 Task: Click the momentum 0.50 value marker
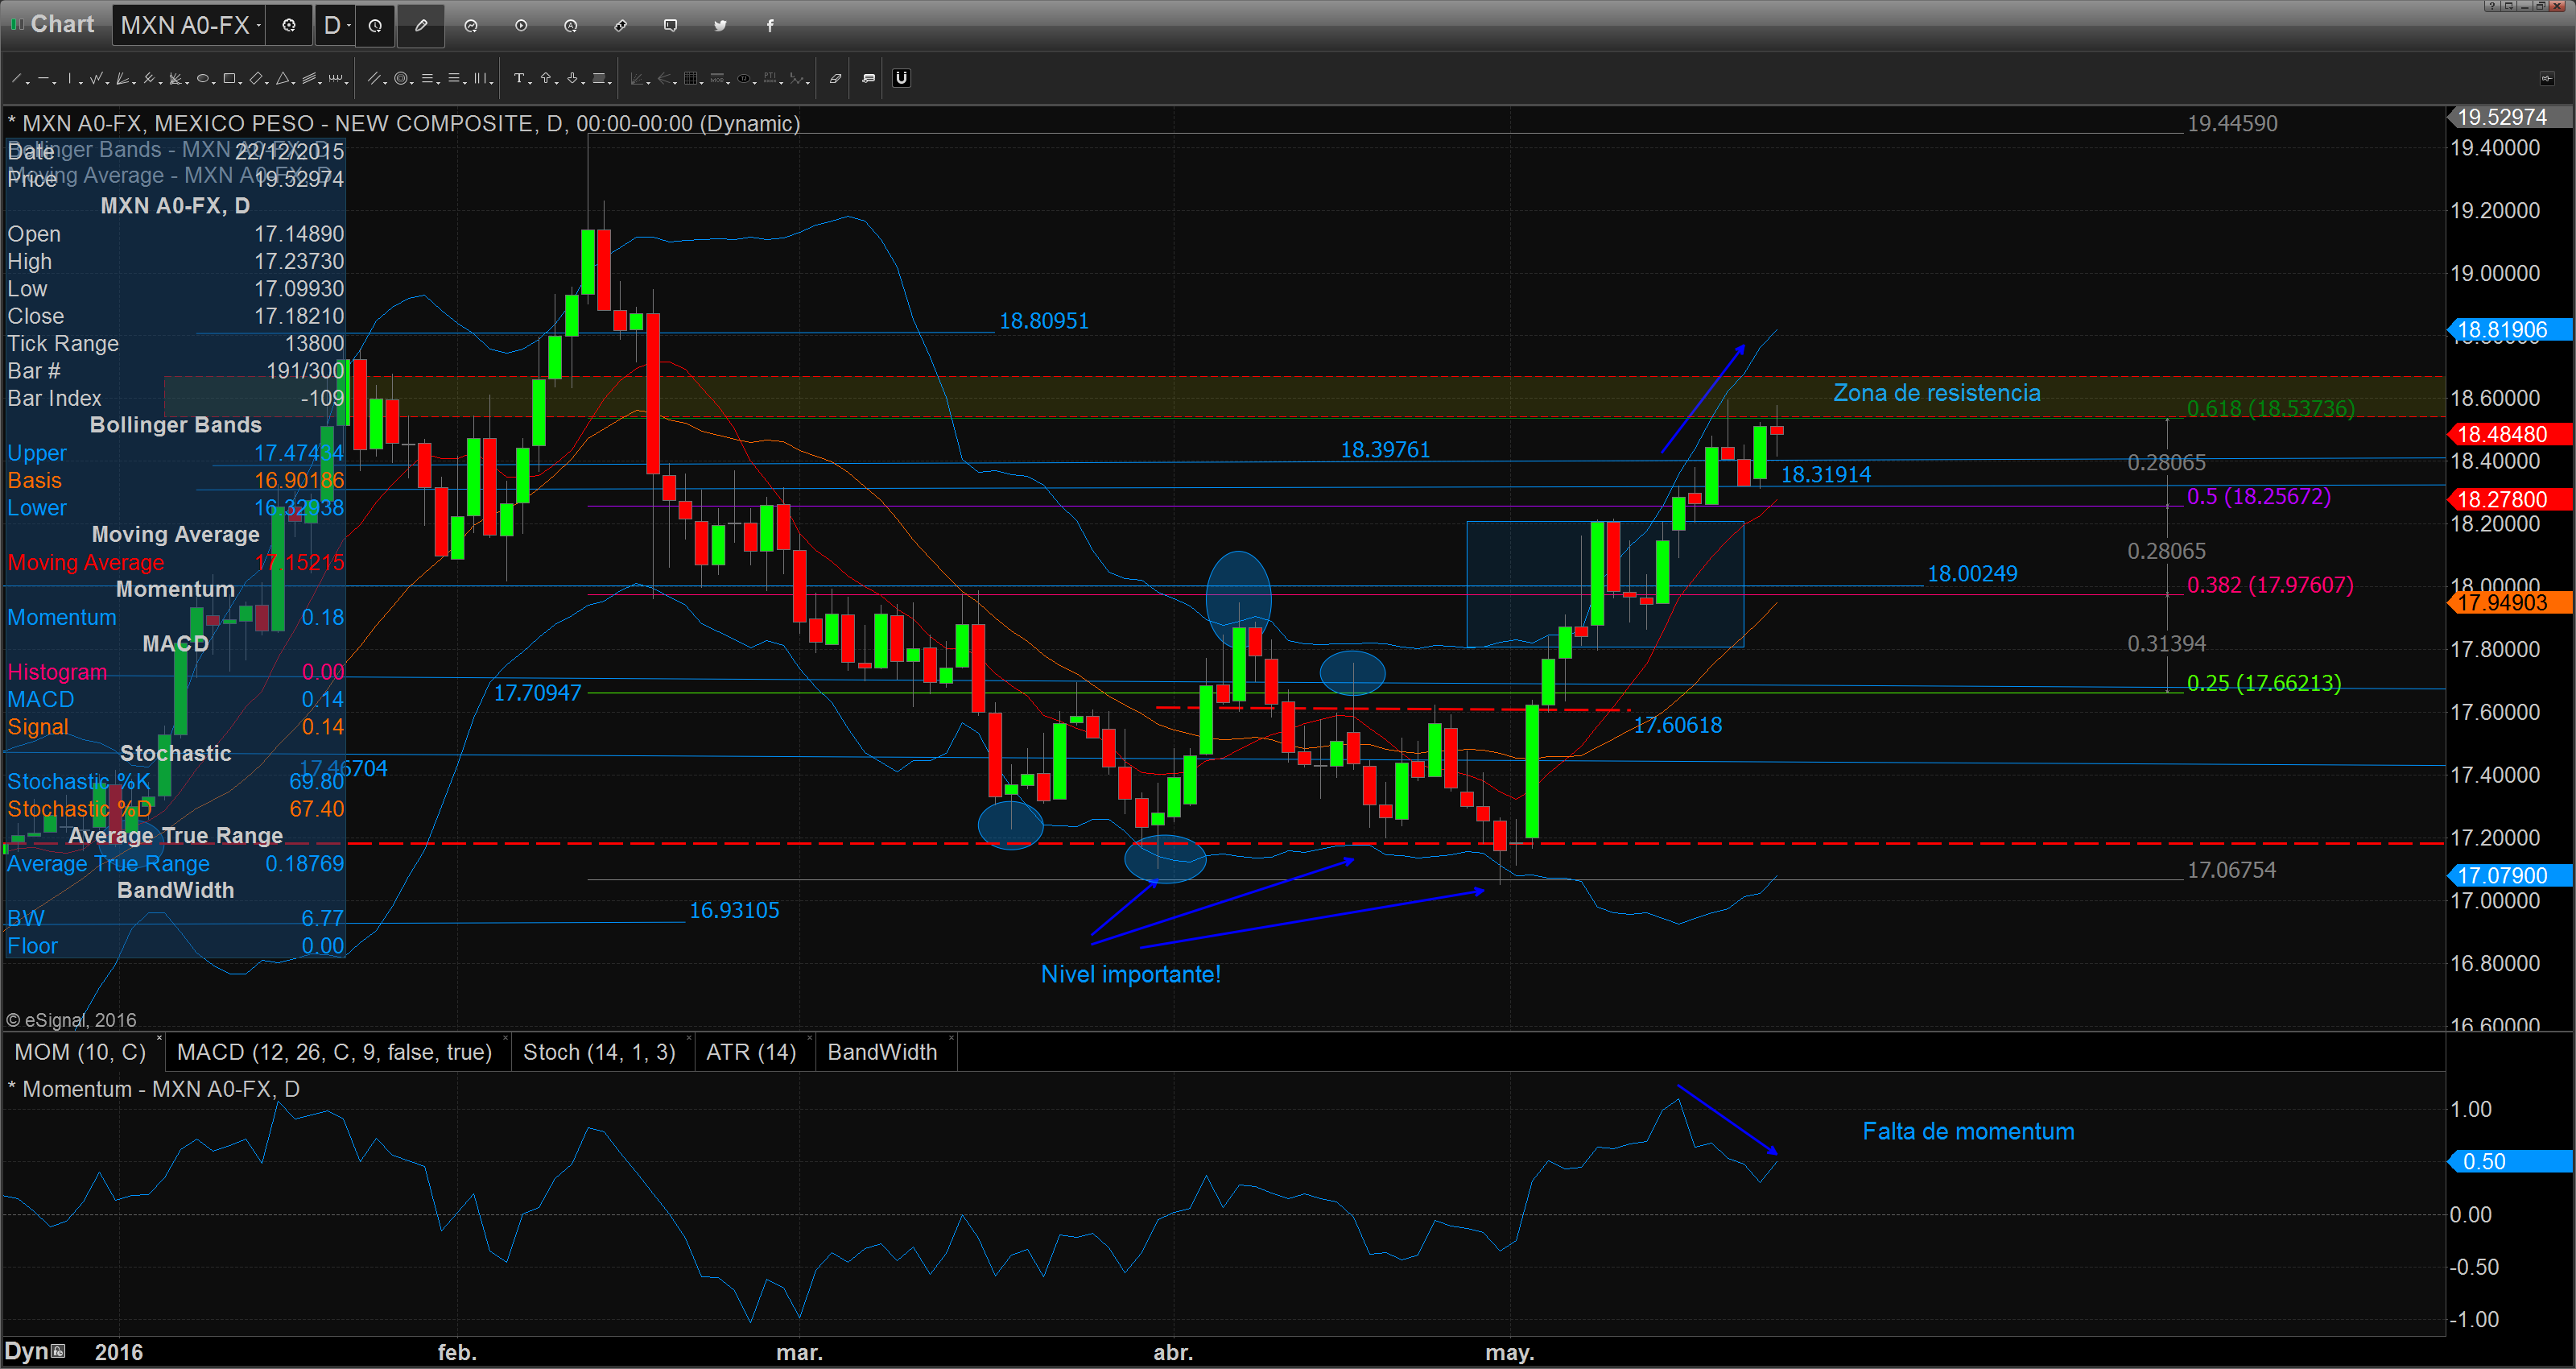click(2509, 1161)
